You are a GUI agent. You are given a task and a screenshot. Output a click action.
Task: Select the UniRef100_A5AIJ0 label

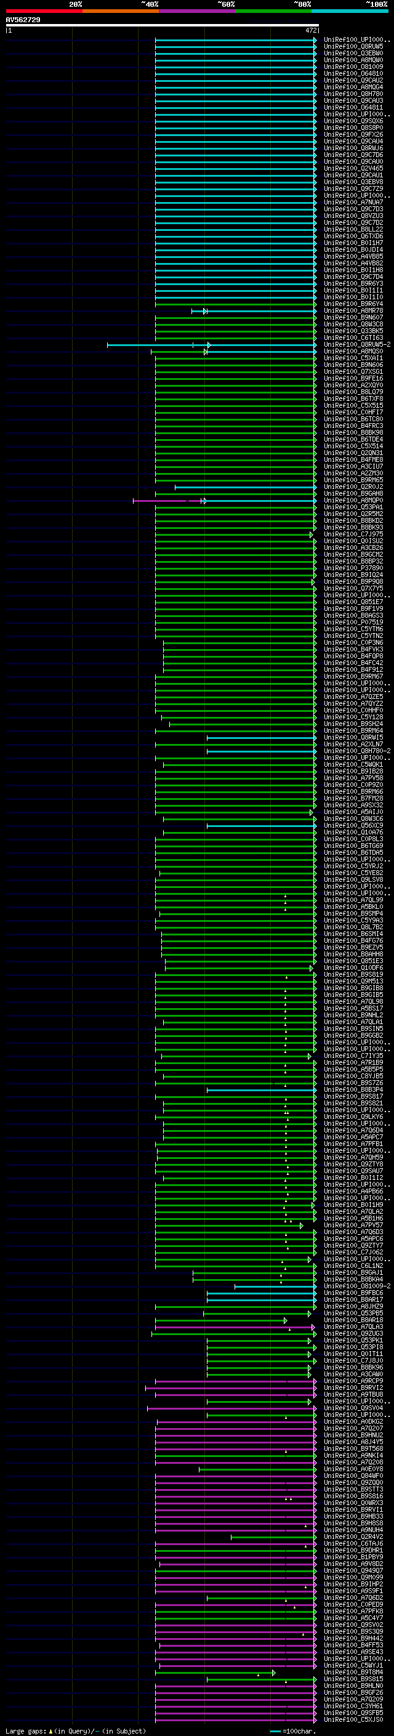tap(353, 812)
